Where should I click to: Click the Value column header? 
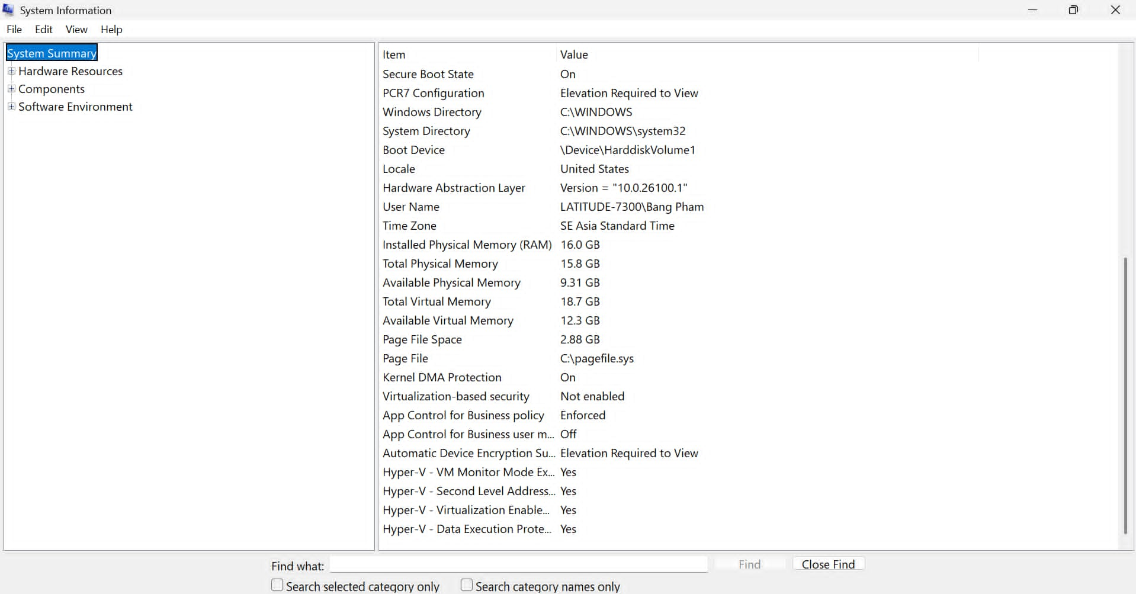[x=767, y=54]
